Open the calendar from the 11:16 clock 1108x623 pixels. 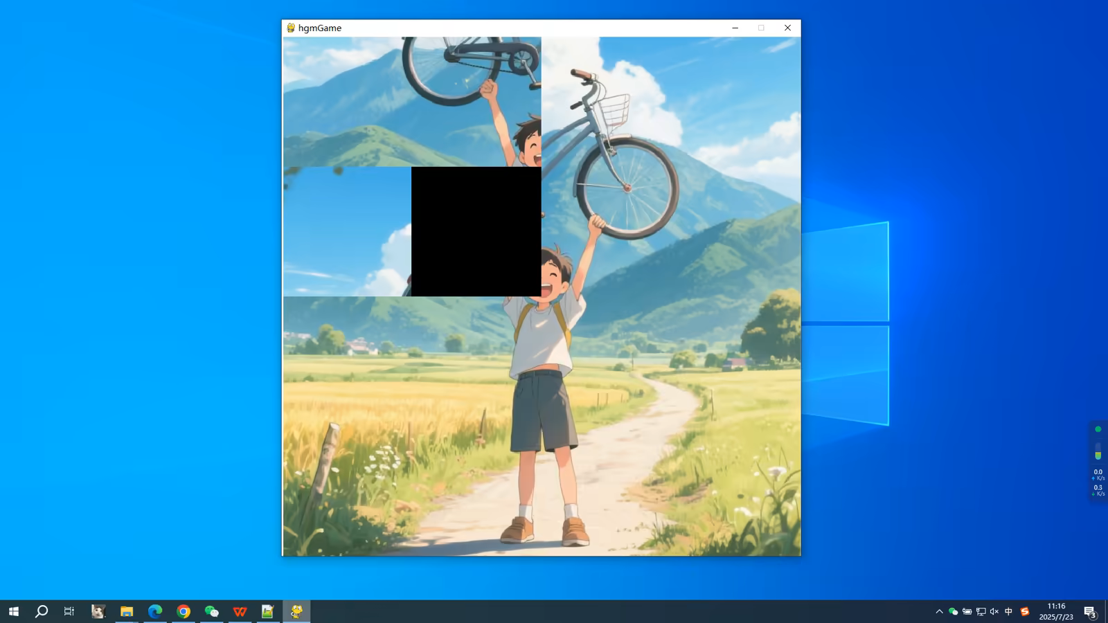[1056, 611]
